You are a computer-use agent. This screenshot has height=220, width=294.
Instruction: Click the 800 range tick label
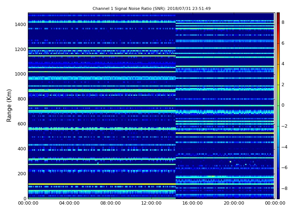click(x=22, y=99)
